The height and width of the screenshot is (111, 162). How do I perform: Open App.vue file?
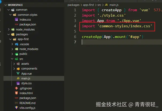click(26, 74)
